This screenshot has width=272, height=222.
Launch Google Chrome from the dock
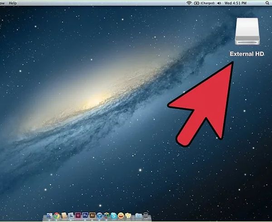56,215
